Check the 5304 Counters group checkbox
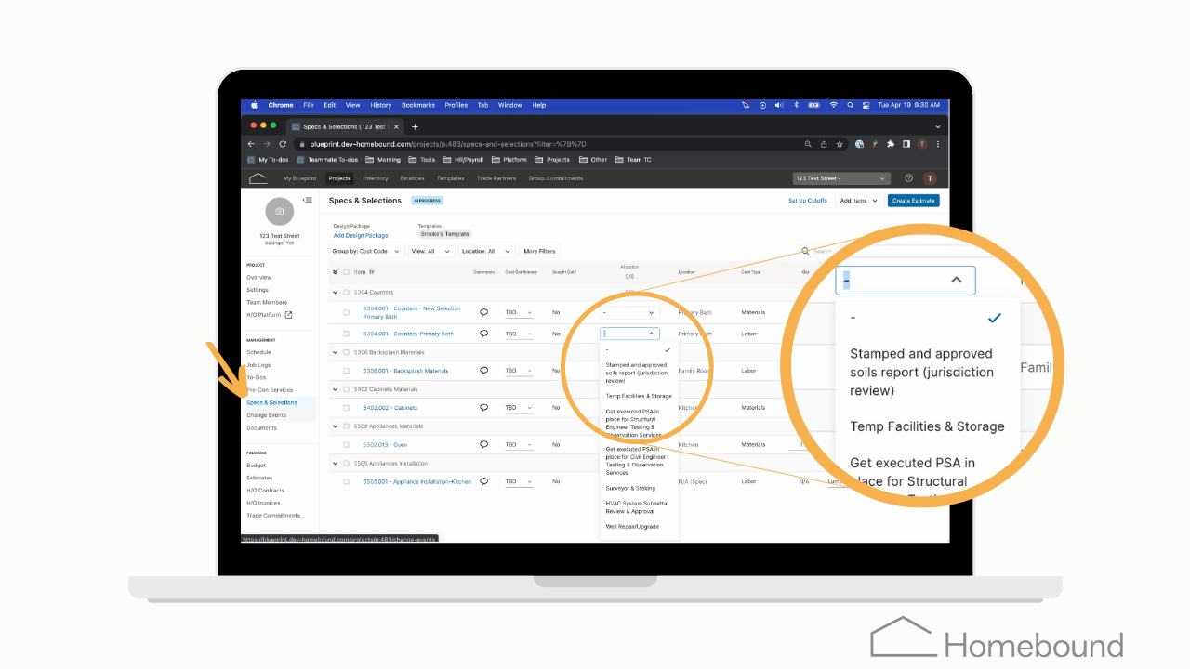The image size is (1190, 669). pos(346,293)
